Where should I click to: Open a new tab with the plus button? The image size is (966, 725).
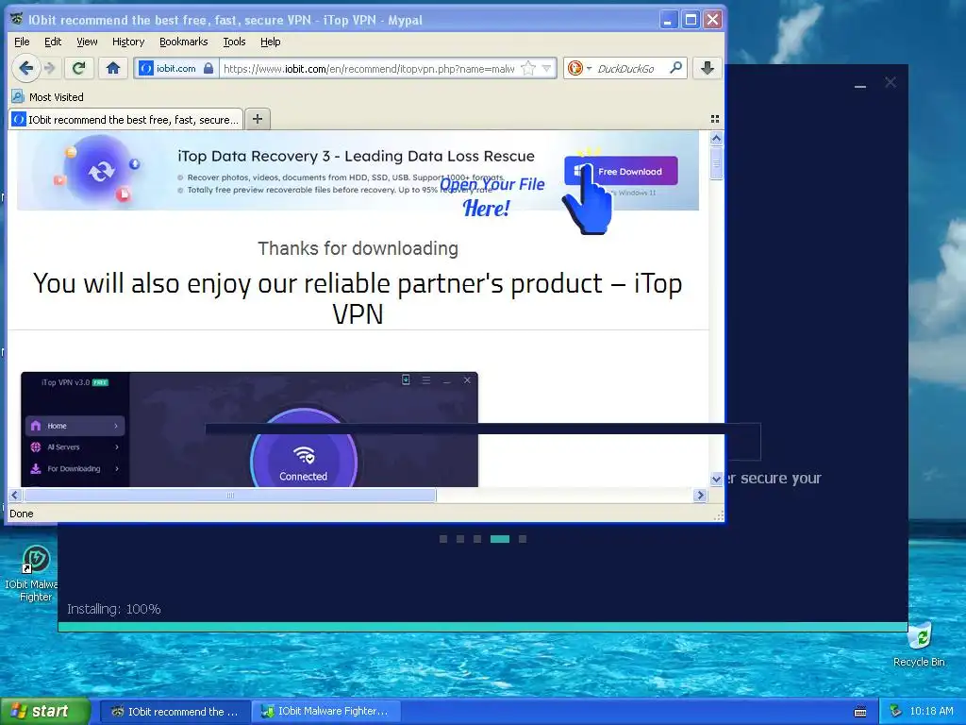258,119
